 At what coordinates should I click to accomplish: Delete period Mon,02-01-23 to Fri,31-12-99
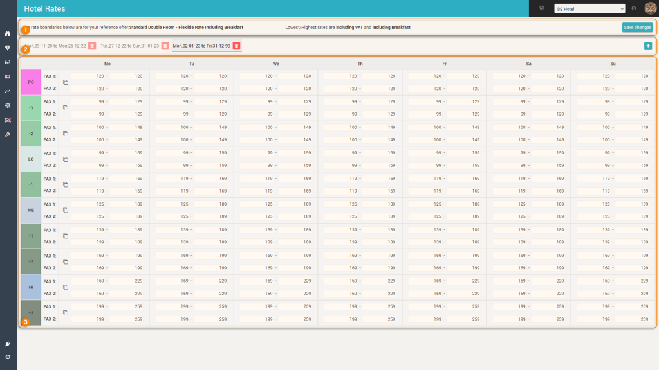pyautogui.click(x=237, y=46)
